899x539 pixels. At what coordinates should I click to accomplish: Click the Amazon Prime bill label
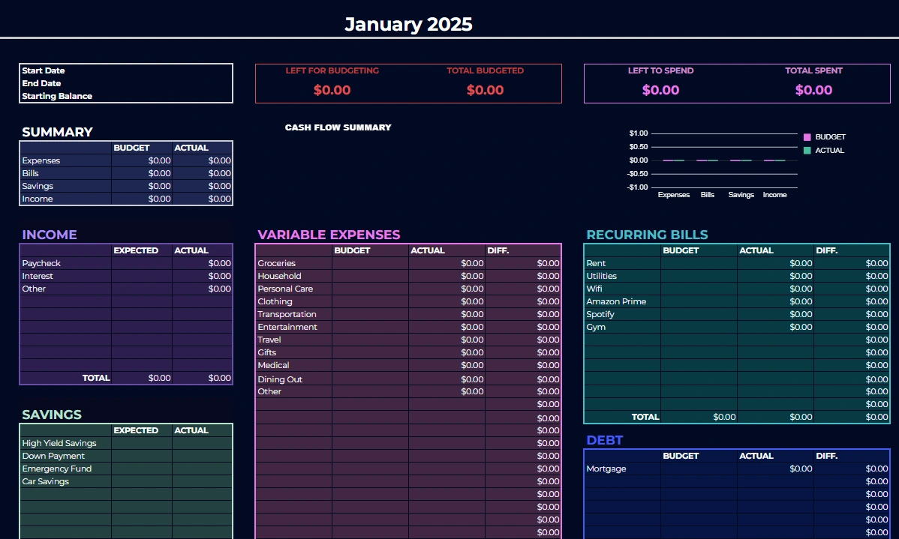click(x=616, y=301)
